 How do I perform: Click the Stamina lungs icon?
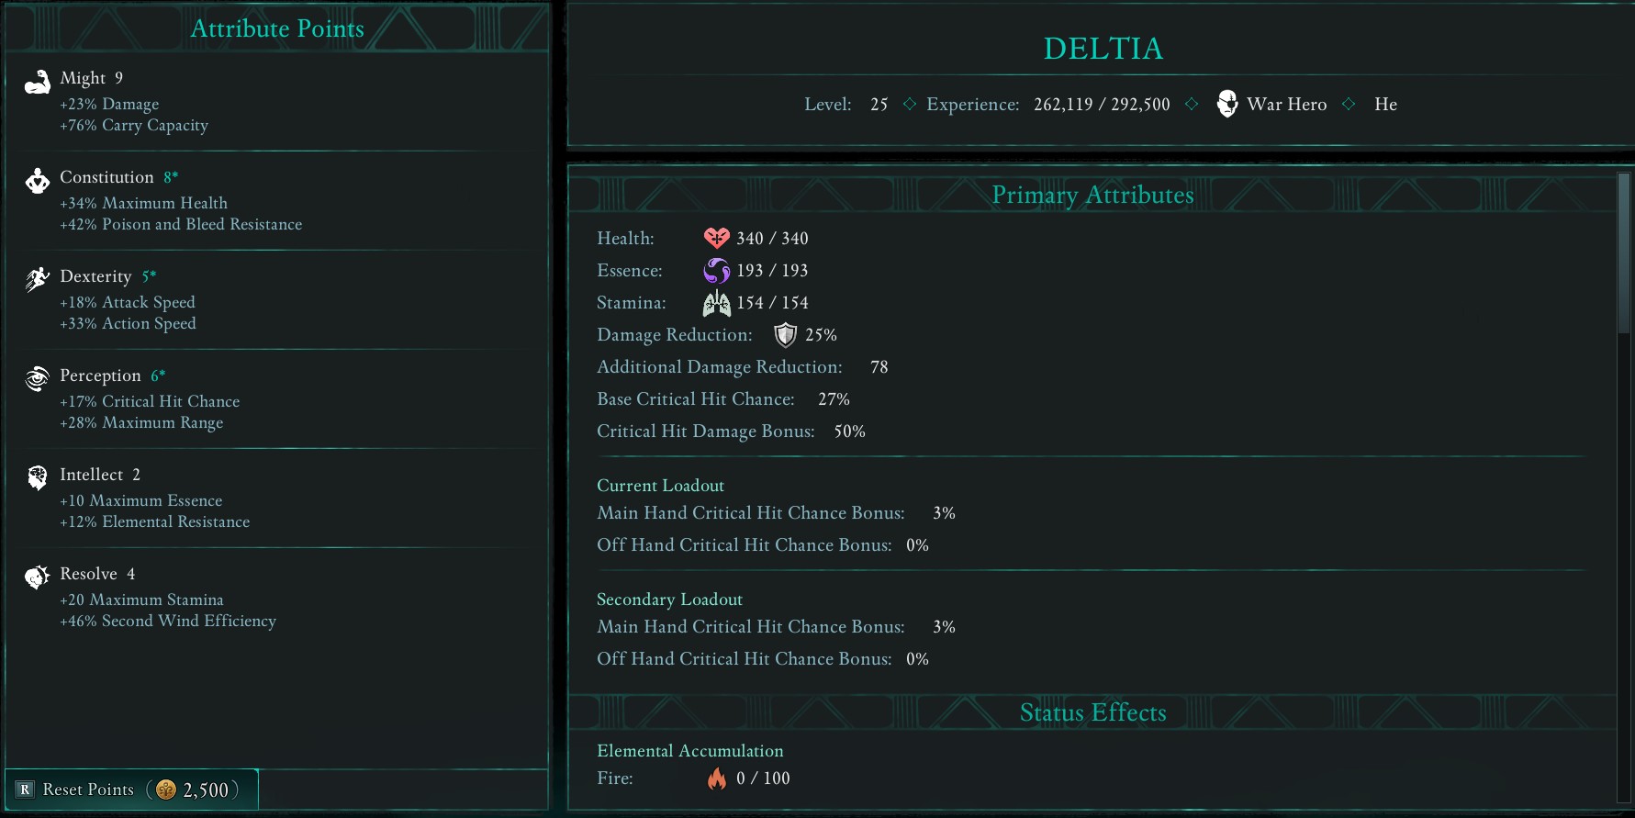coord(716,303)
